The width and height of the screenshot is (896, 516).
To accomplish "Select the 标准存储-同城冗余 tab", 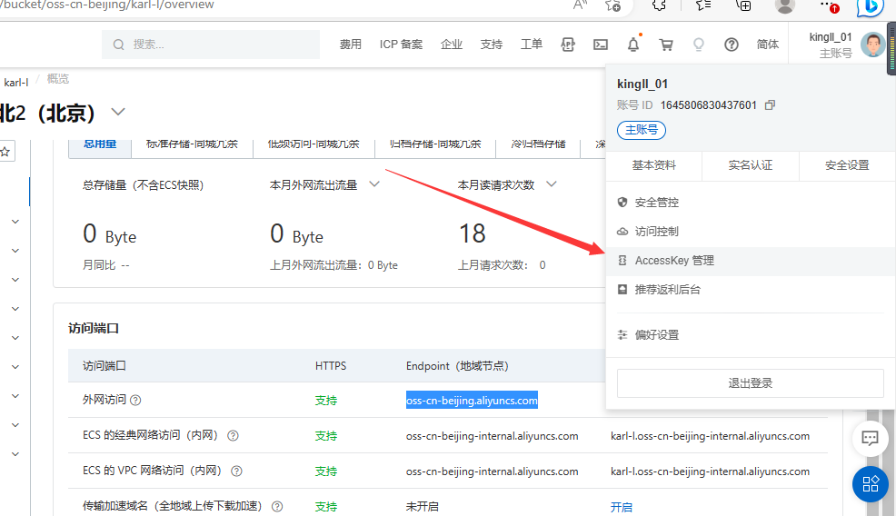I will point(192,147).
